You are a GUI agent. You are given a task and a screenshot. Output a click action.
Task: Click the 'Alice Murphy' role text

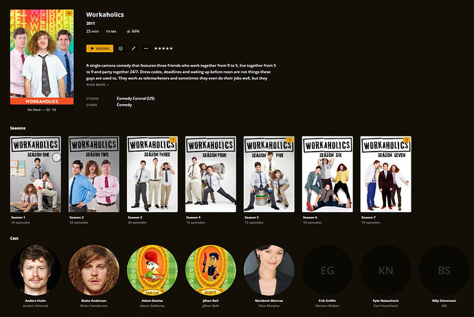pyautogui.click(x=269, y=306)
